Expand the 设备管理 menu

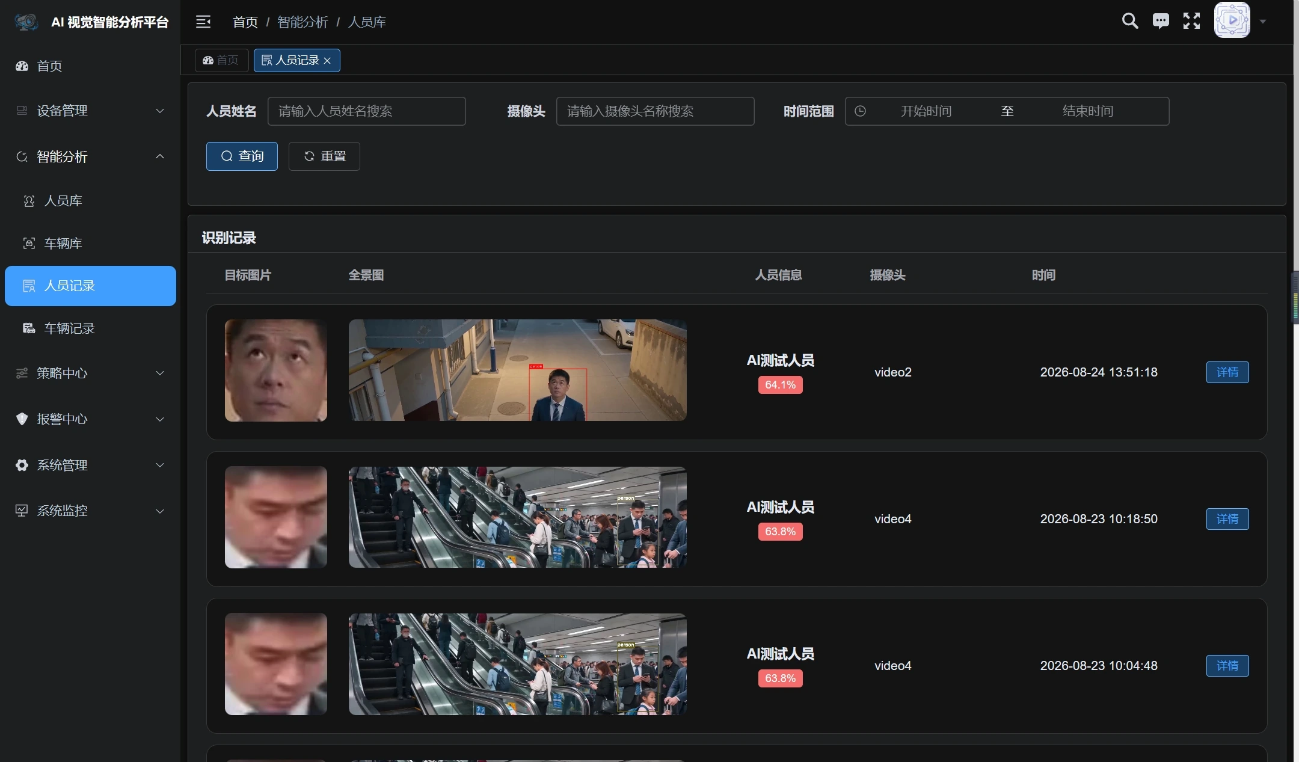coord(90,111)
